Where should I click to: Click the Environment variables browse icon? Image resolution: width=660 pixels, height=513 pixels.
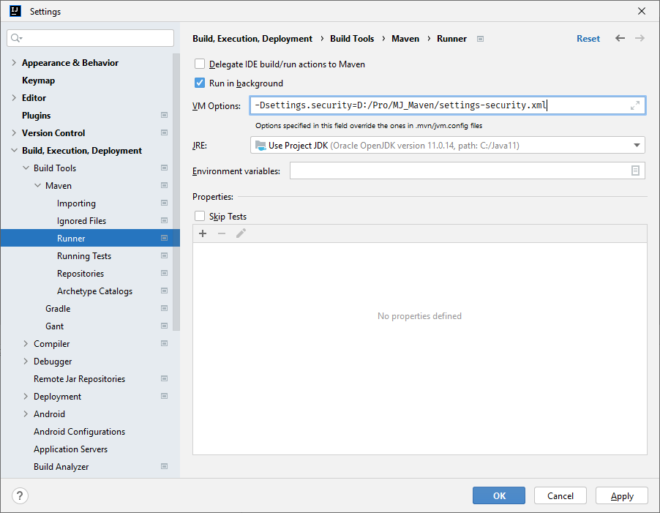pos(636,171)
